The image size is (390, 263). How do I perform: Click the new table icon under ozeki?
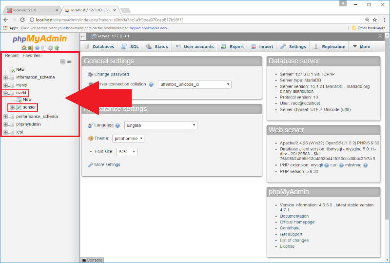pyautogui.click(x=19, y=100)
